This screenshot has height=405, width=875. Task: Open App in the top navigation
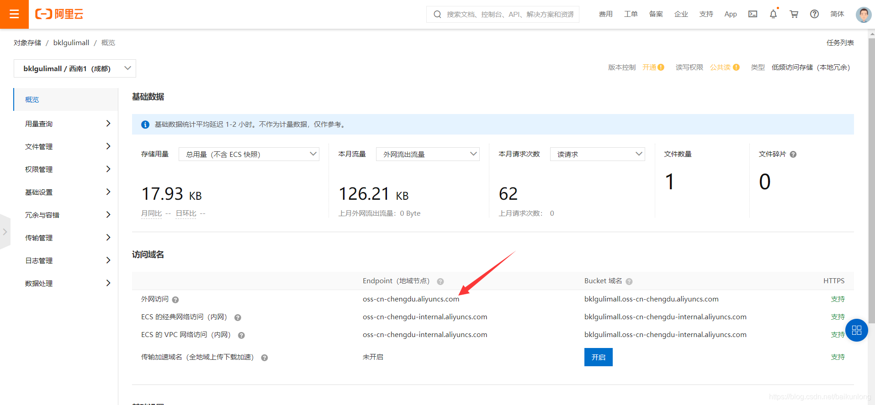[731, 14]
